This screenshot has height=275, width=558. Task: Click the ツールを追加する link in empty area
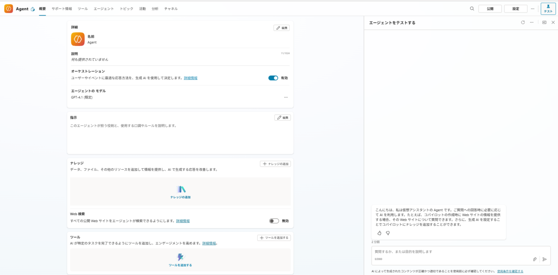[180, 265]
